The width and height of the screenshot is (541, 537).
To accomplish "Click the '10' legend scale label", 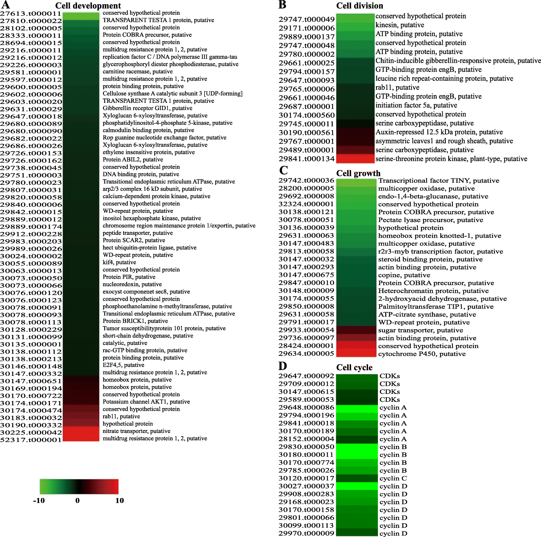I will (120, 501).
